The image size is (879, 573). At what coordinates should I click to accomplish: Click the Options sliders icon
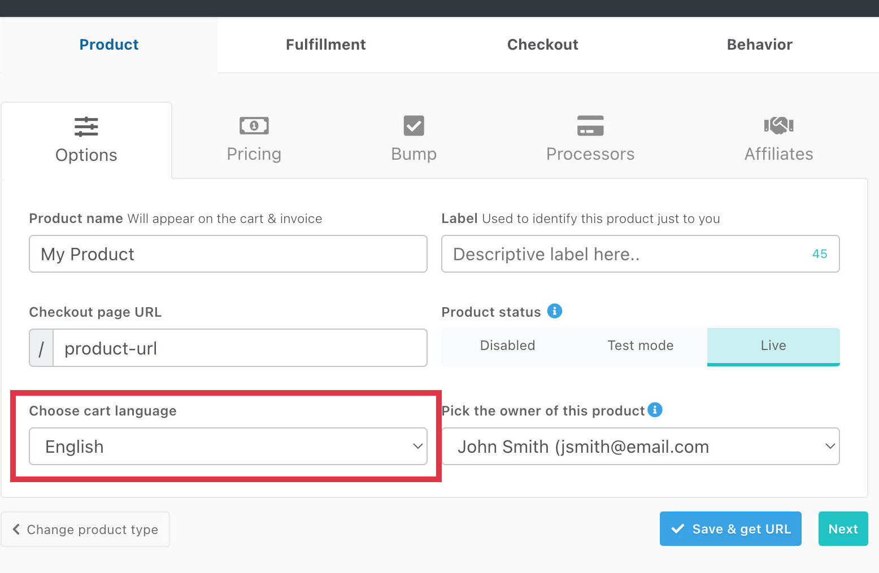(x=86, y=126)
